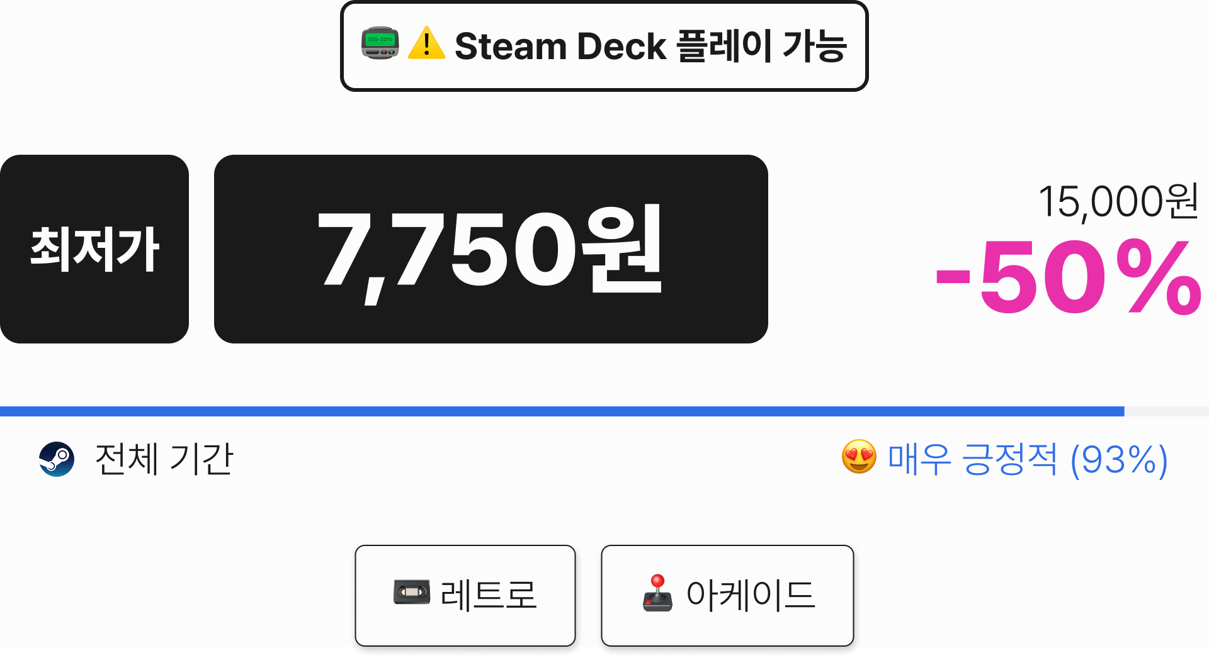Click the pager emoji in Steam Deck badge

pyautogui.click(x=380, y=43)
